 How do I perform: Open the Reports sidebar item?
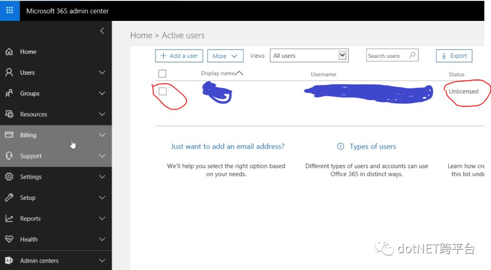[56, 219]
